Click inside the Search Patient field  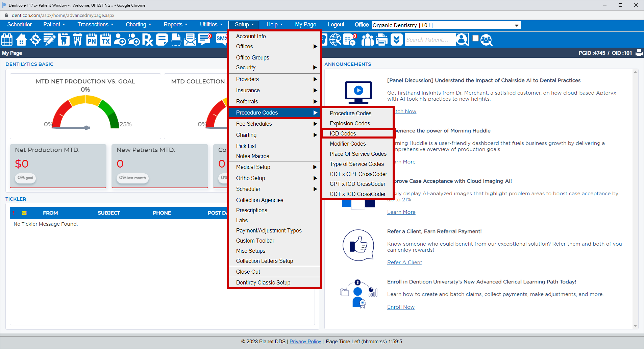[x=429, y=40]
